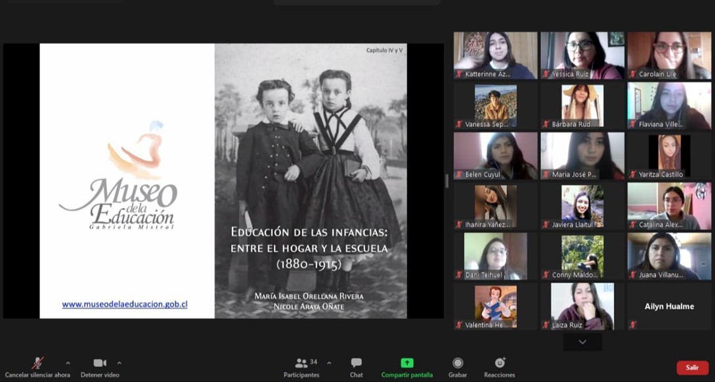The height and width of the screenshot is (382, 715).
Task: Select Belen Cuyul video tile
Action: pyautogui.click(x=496, y=156)
